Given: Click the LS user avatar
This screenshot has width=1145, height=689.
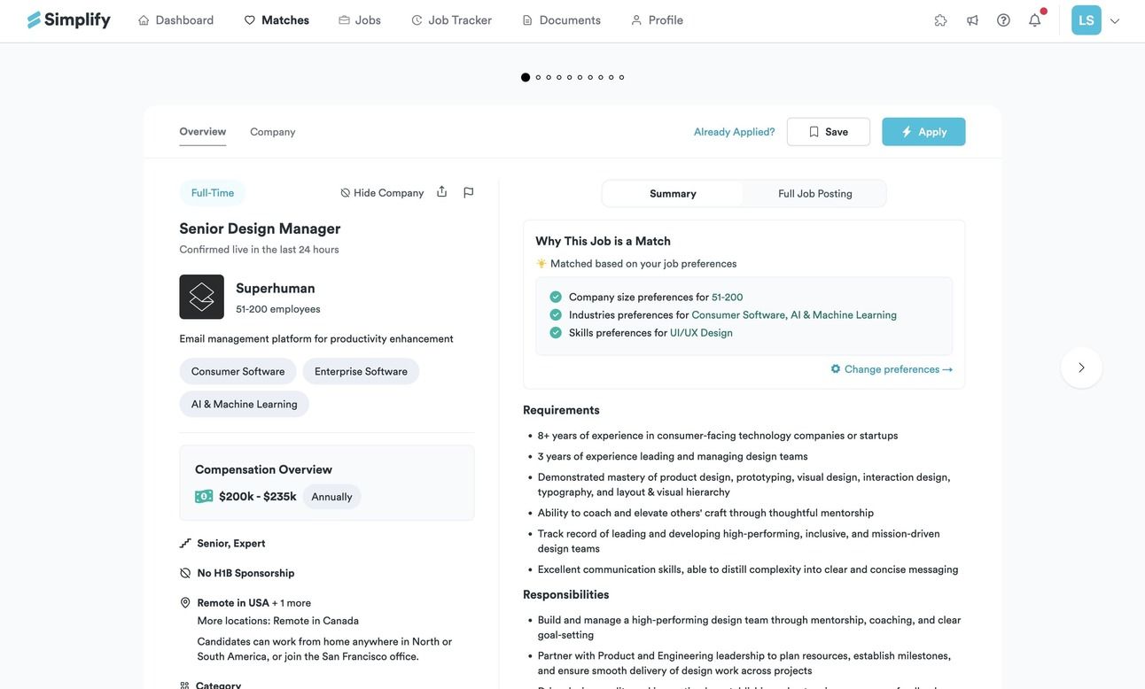Looking at the screenshot, I should [x=1087, y=20].
